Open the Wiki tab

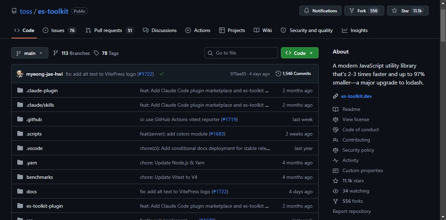[x=263, y=30]
